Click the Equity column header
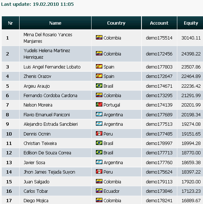Viewport: 203px width, 204px height. [x=191, y=23]
